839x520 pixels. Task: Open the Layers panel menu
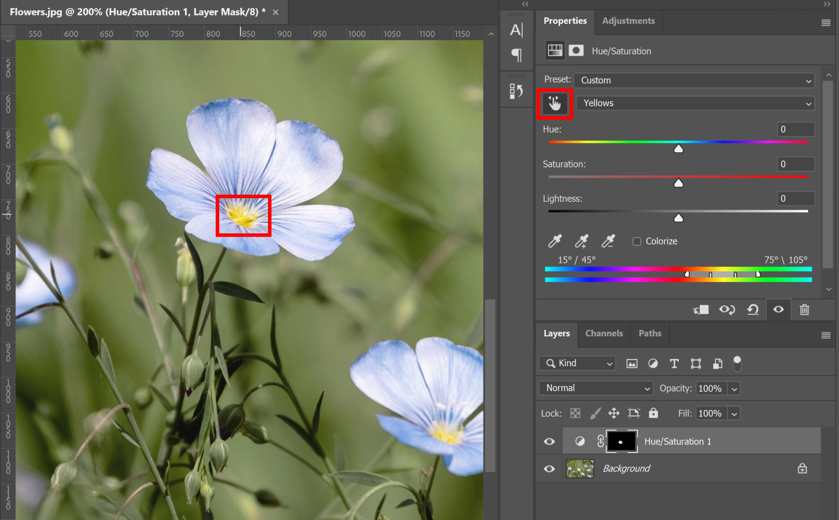[825, 335]
